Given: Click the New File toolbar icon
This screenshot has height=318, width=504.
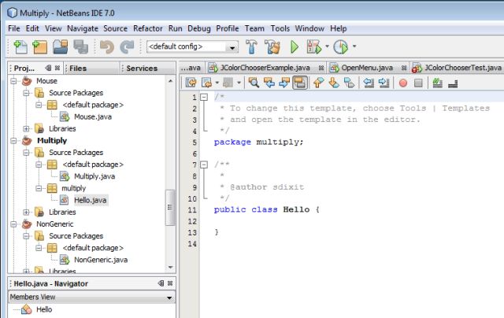Looking at the screenshot, I should click(20, 47).
